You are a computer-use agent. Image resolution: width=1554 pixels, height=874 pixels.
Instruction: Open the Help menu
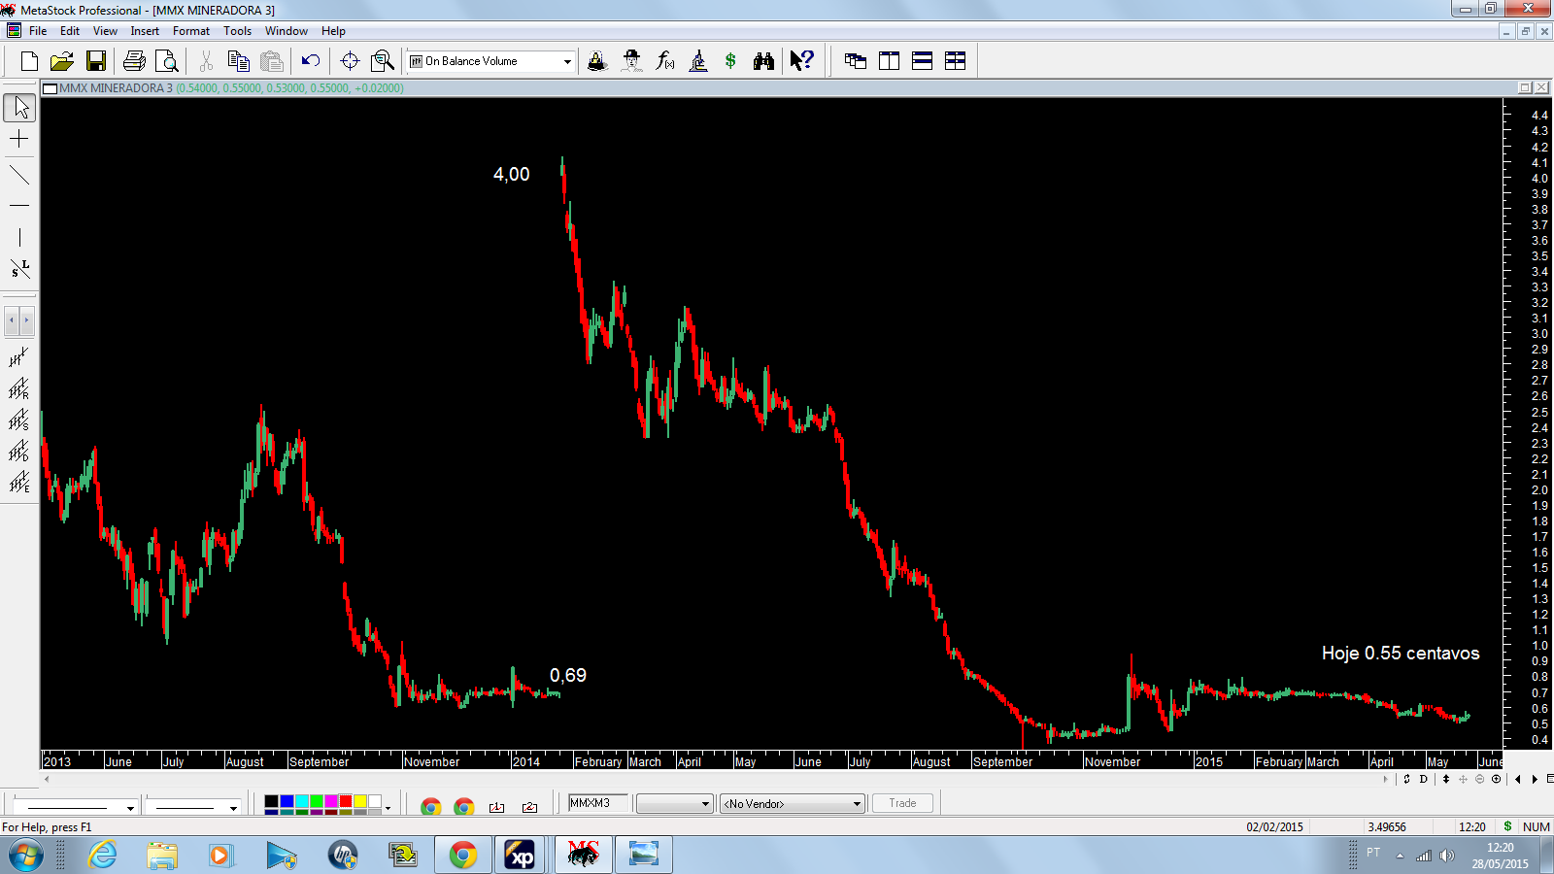tap(333, 31)
